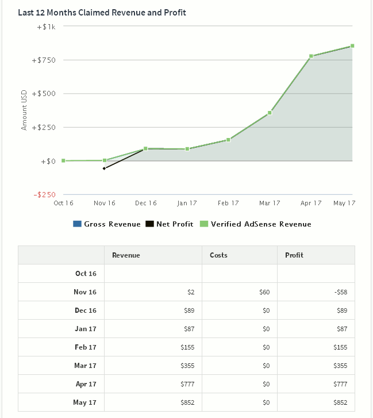Toggle Verified AdSense Revenue legend text
Image resolution: width=373 pixels, height=418 pixels.
point(261,224)
